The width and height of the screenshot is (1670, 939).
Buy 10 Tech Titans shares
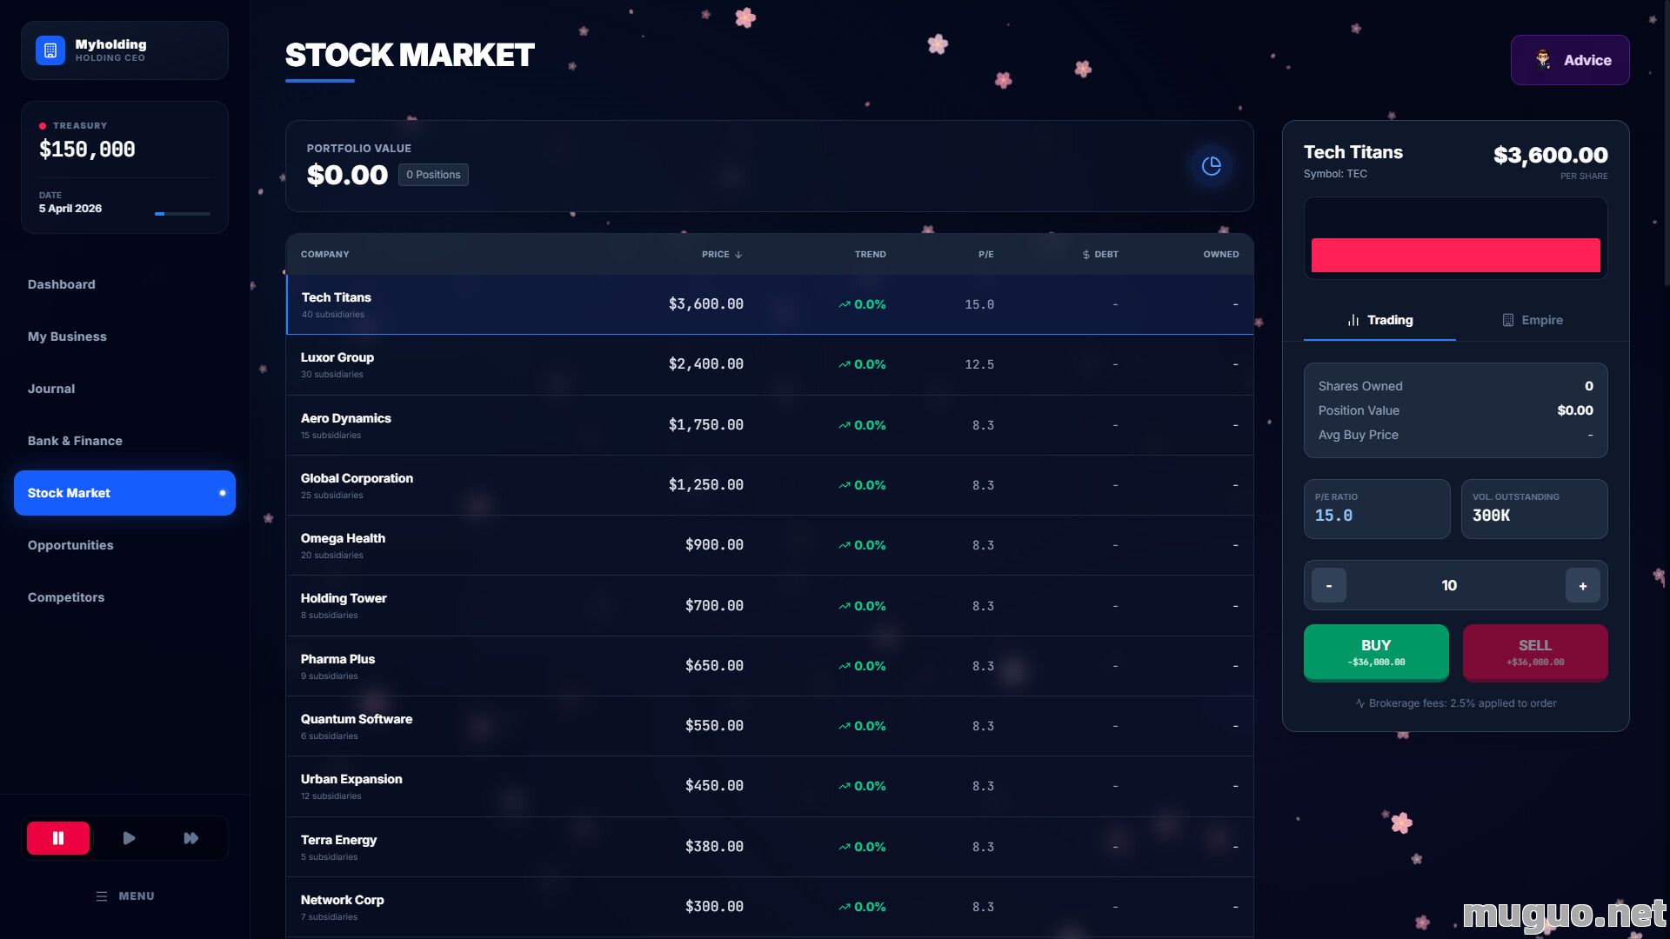click(1376, 652)
